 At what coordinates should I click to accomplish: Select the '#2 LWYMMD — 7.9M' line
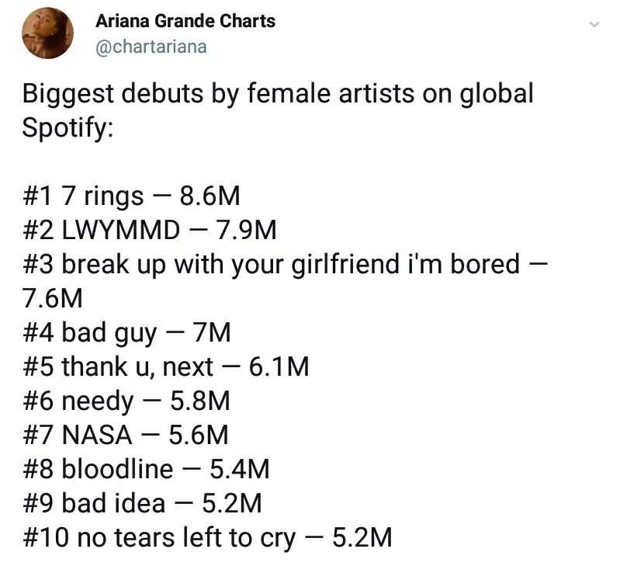[x=150, y=231]
